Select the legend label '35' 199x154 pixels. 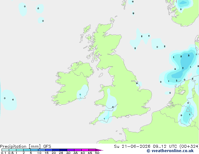click(x=75, y=153)
